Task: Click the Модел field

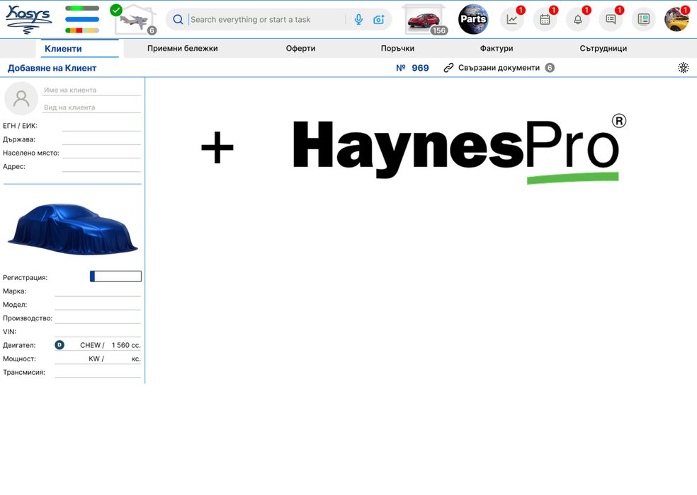Action: pos(98,305)
